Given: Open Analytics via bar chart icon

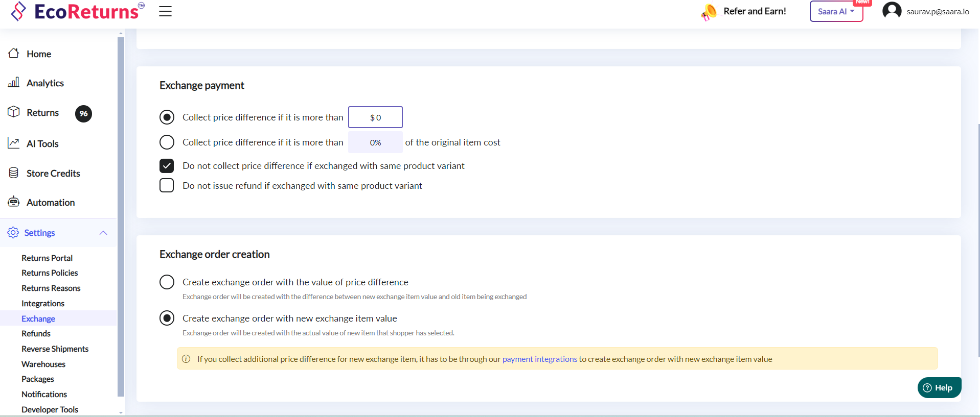Looking at the screenshot, I should pyautogui.click(x=14, y=83).
